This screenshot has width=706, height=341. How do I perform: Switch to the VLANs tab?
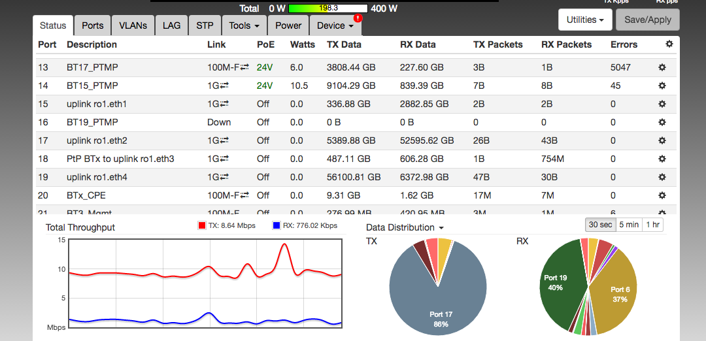[x=133, y=25]
